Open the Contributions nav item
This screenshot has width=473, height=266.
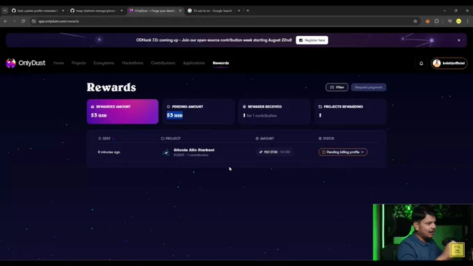[x=163, y=63]
